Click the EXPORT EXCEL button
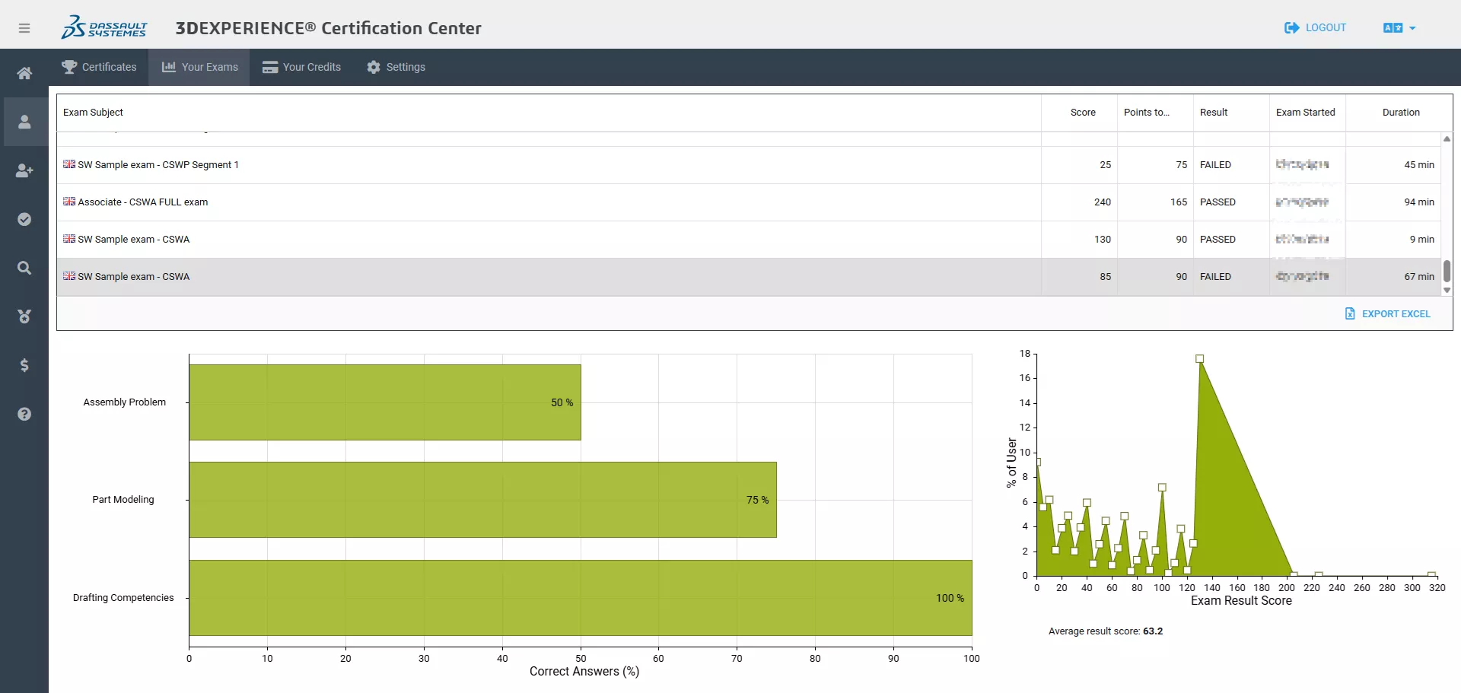Screen dimensions: 1461x693 (x=1387, y=313)
